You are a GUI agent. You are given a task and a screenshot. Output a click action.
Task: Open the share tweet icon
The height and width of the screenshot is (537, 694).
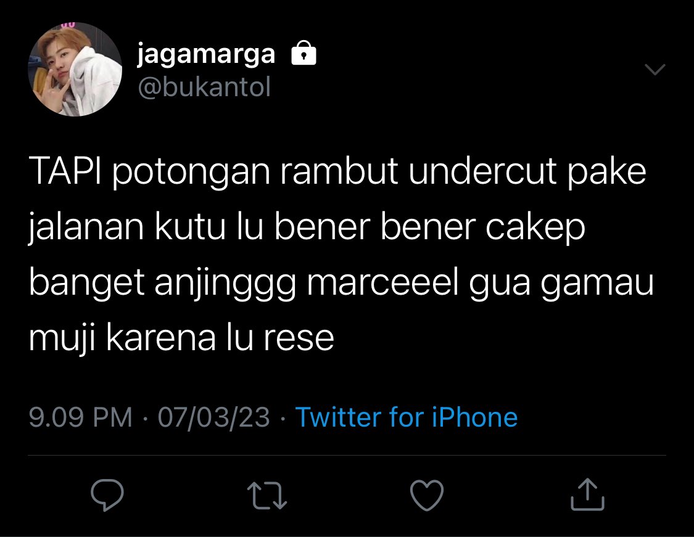[x=587, y=494]
